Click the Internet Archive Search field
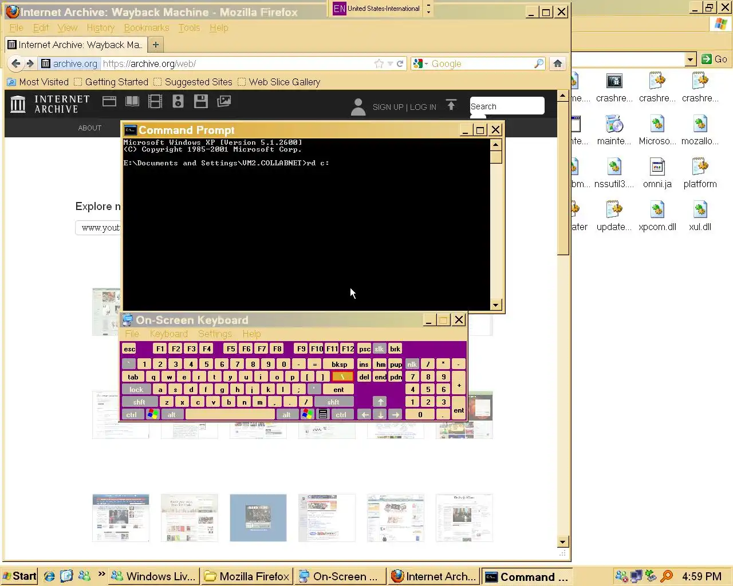The width and height of the screenshot is (733, 586). [x=507, y=106]
